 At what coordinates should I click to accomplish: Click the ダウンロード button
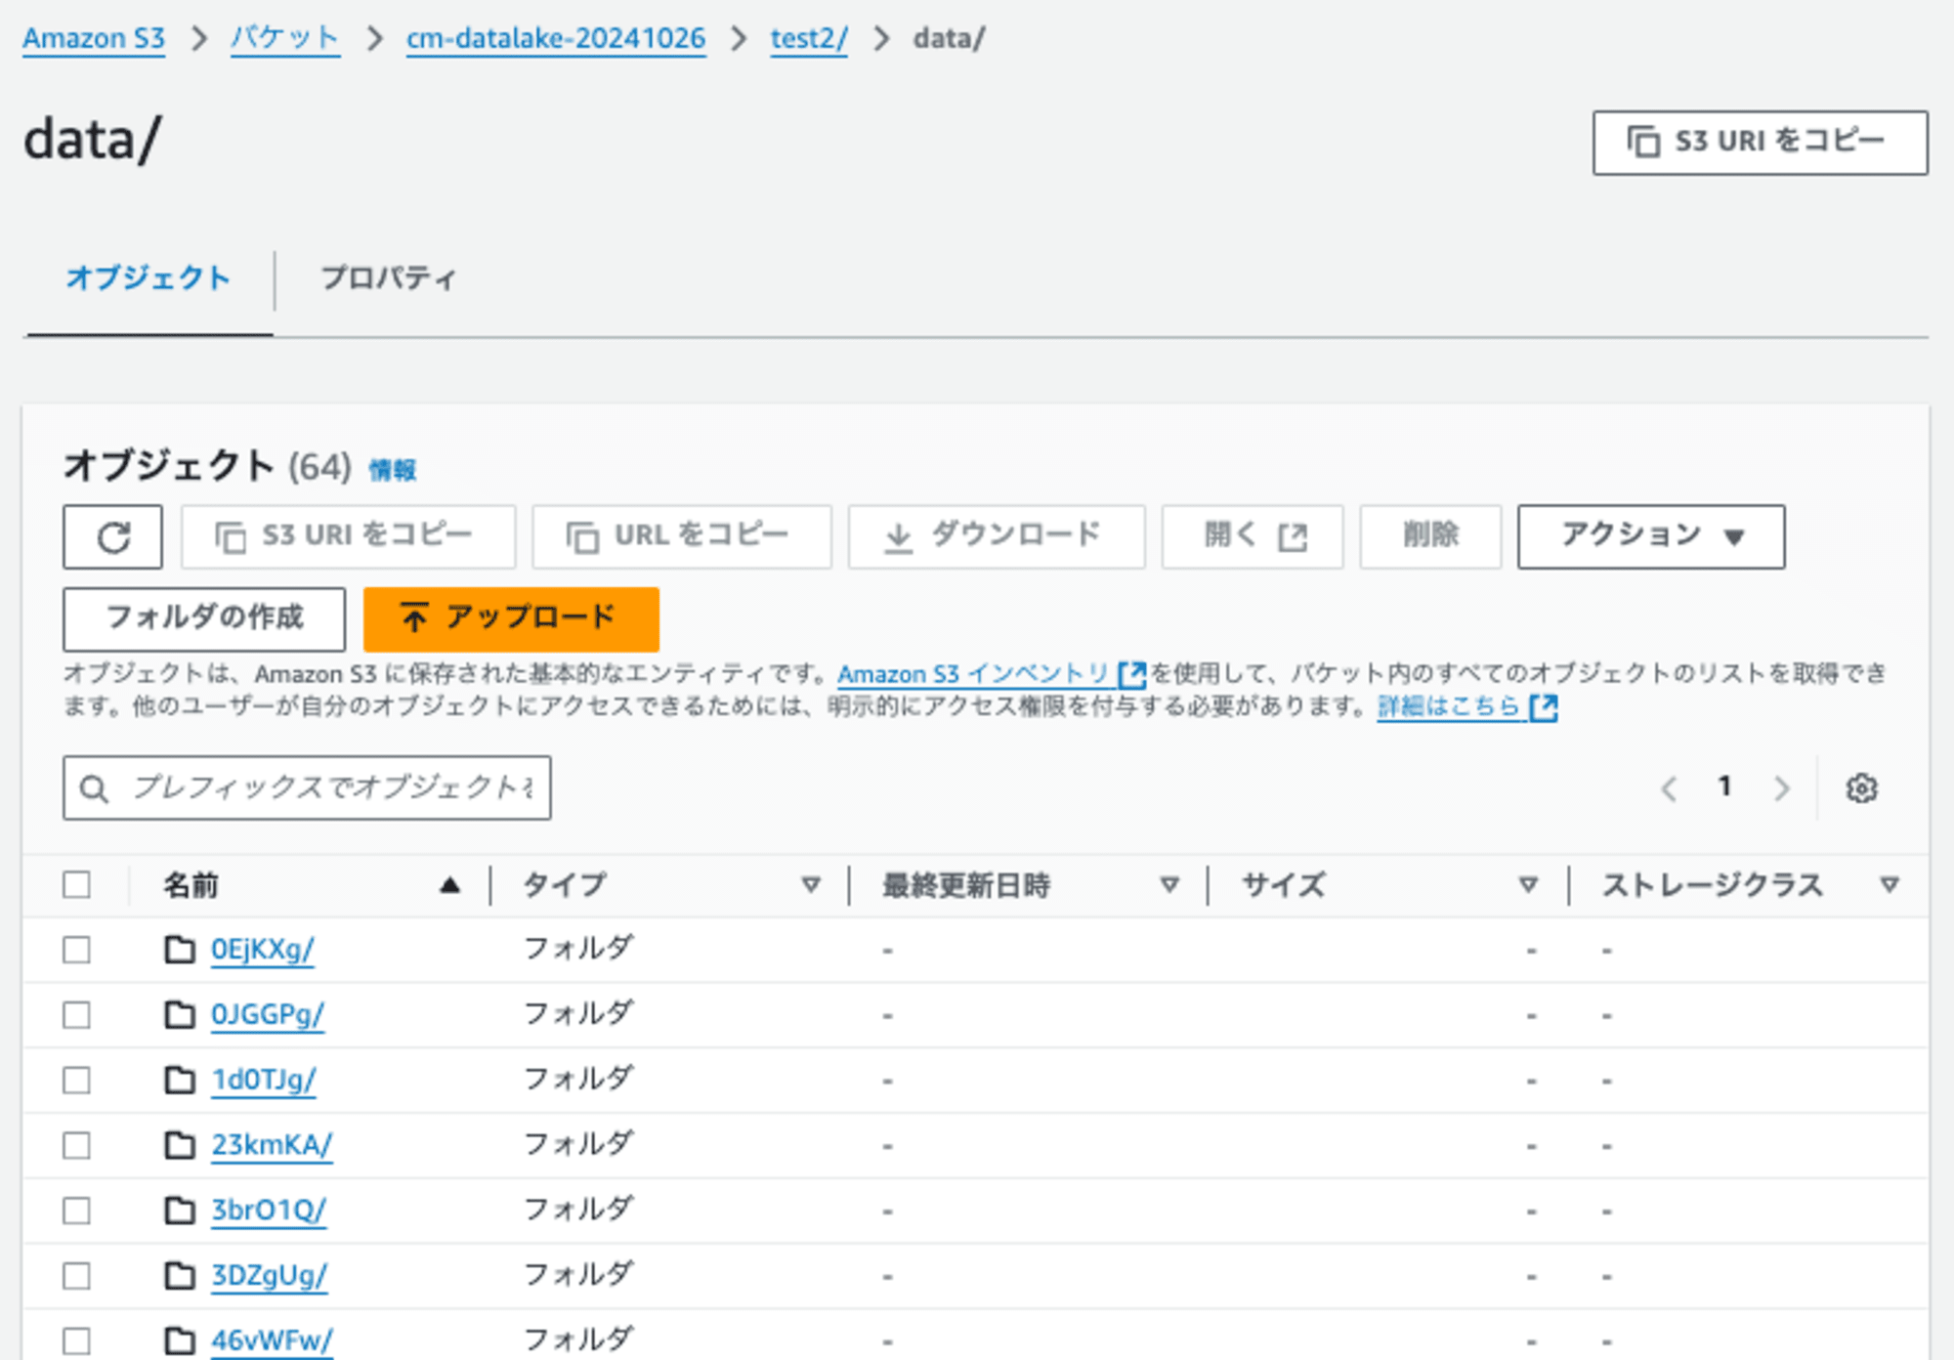coord(997,536)
